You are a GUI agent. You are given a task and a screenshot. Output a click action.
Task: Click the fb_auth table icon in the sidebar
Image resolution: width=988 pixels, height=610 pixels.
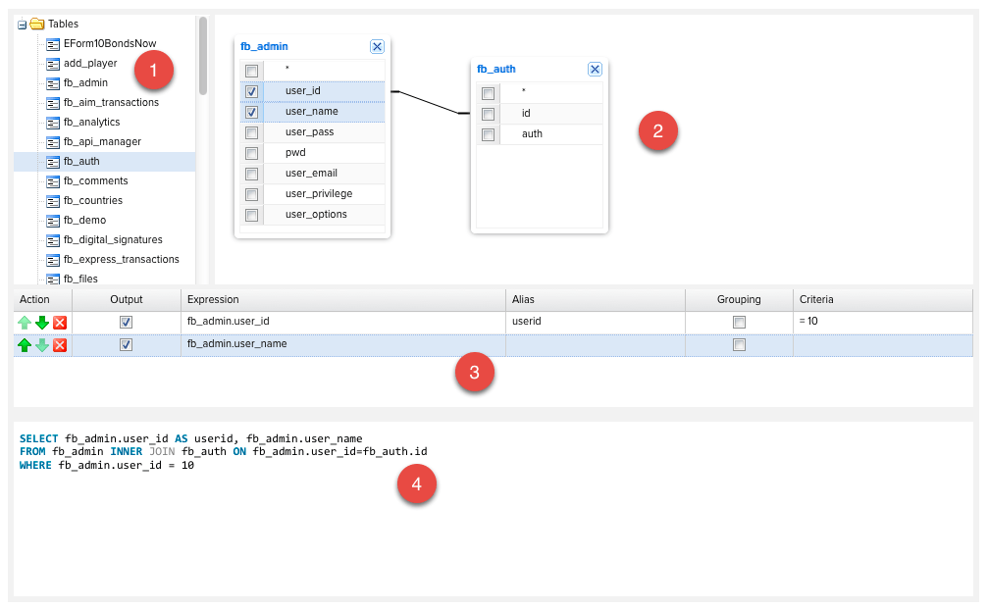(x=52, y=161)
